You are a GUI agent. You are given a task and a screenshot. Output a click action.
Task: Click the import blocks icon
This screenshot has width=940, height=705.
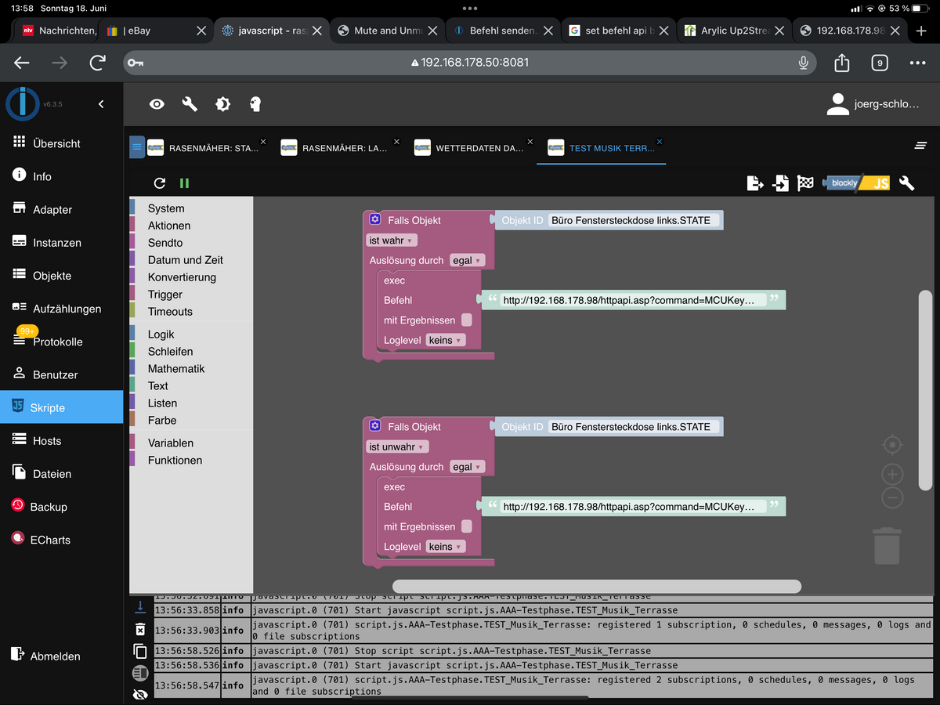[780, 183]
